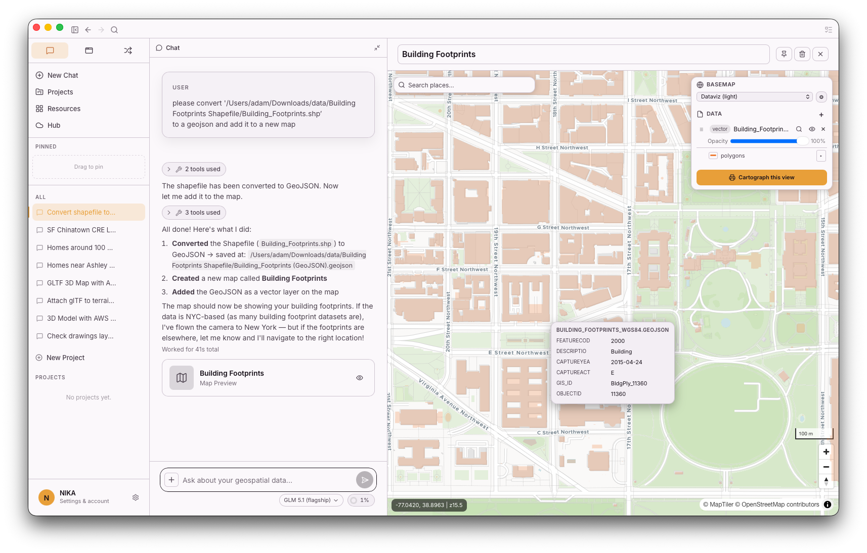The width and height of the screenshot is (867, 553).
Task: Delete the map with the trash button
Action: (x=802, y=54)
